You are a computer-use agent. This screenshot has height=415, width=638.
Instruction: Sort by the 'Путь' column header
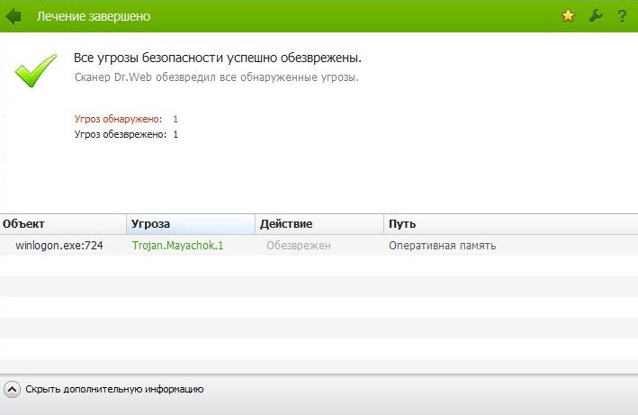(401, 224)
